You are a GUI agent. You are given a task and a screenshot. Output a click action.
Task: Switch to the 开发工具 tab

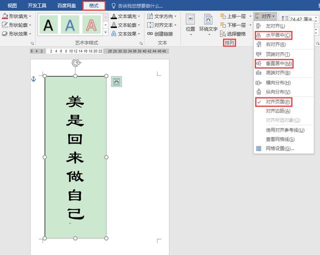tap(37, 5)
